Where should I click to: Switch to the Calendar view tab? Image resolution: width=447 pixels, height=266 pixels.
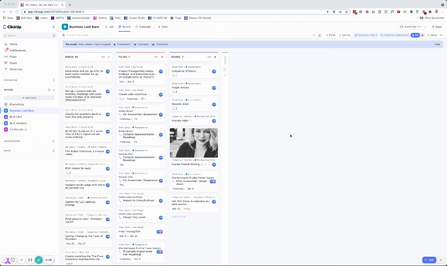[143, 27]
